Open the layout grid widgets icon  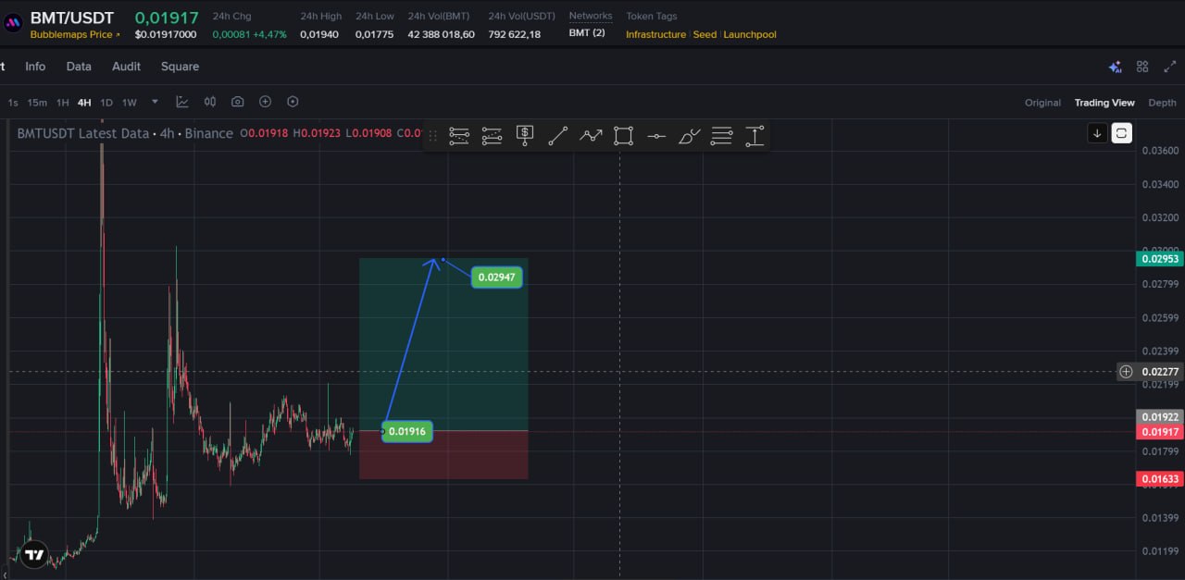pyautogui.click(x=1142, y=67)
